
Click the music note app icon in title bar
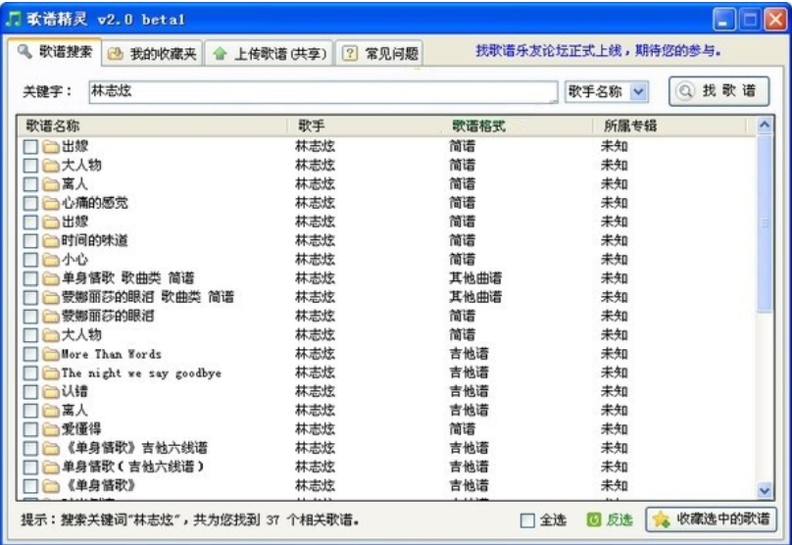click(x=13, y=19)
